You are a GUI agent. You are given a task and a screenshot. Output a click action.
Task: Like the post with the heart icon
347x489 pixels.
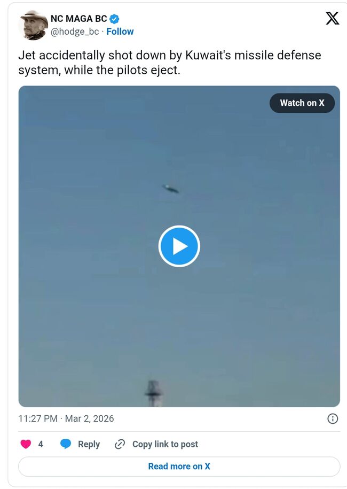(x=26, y=444)
